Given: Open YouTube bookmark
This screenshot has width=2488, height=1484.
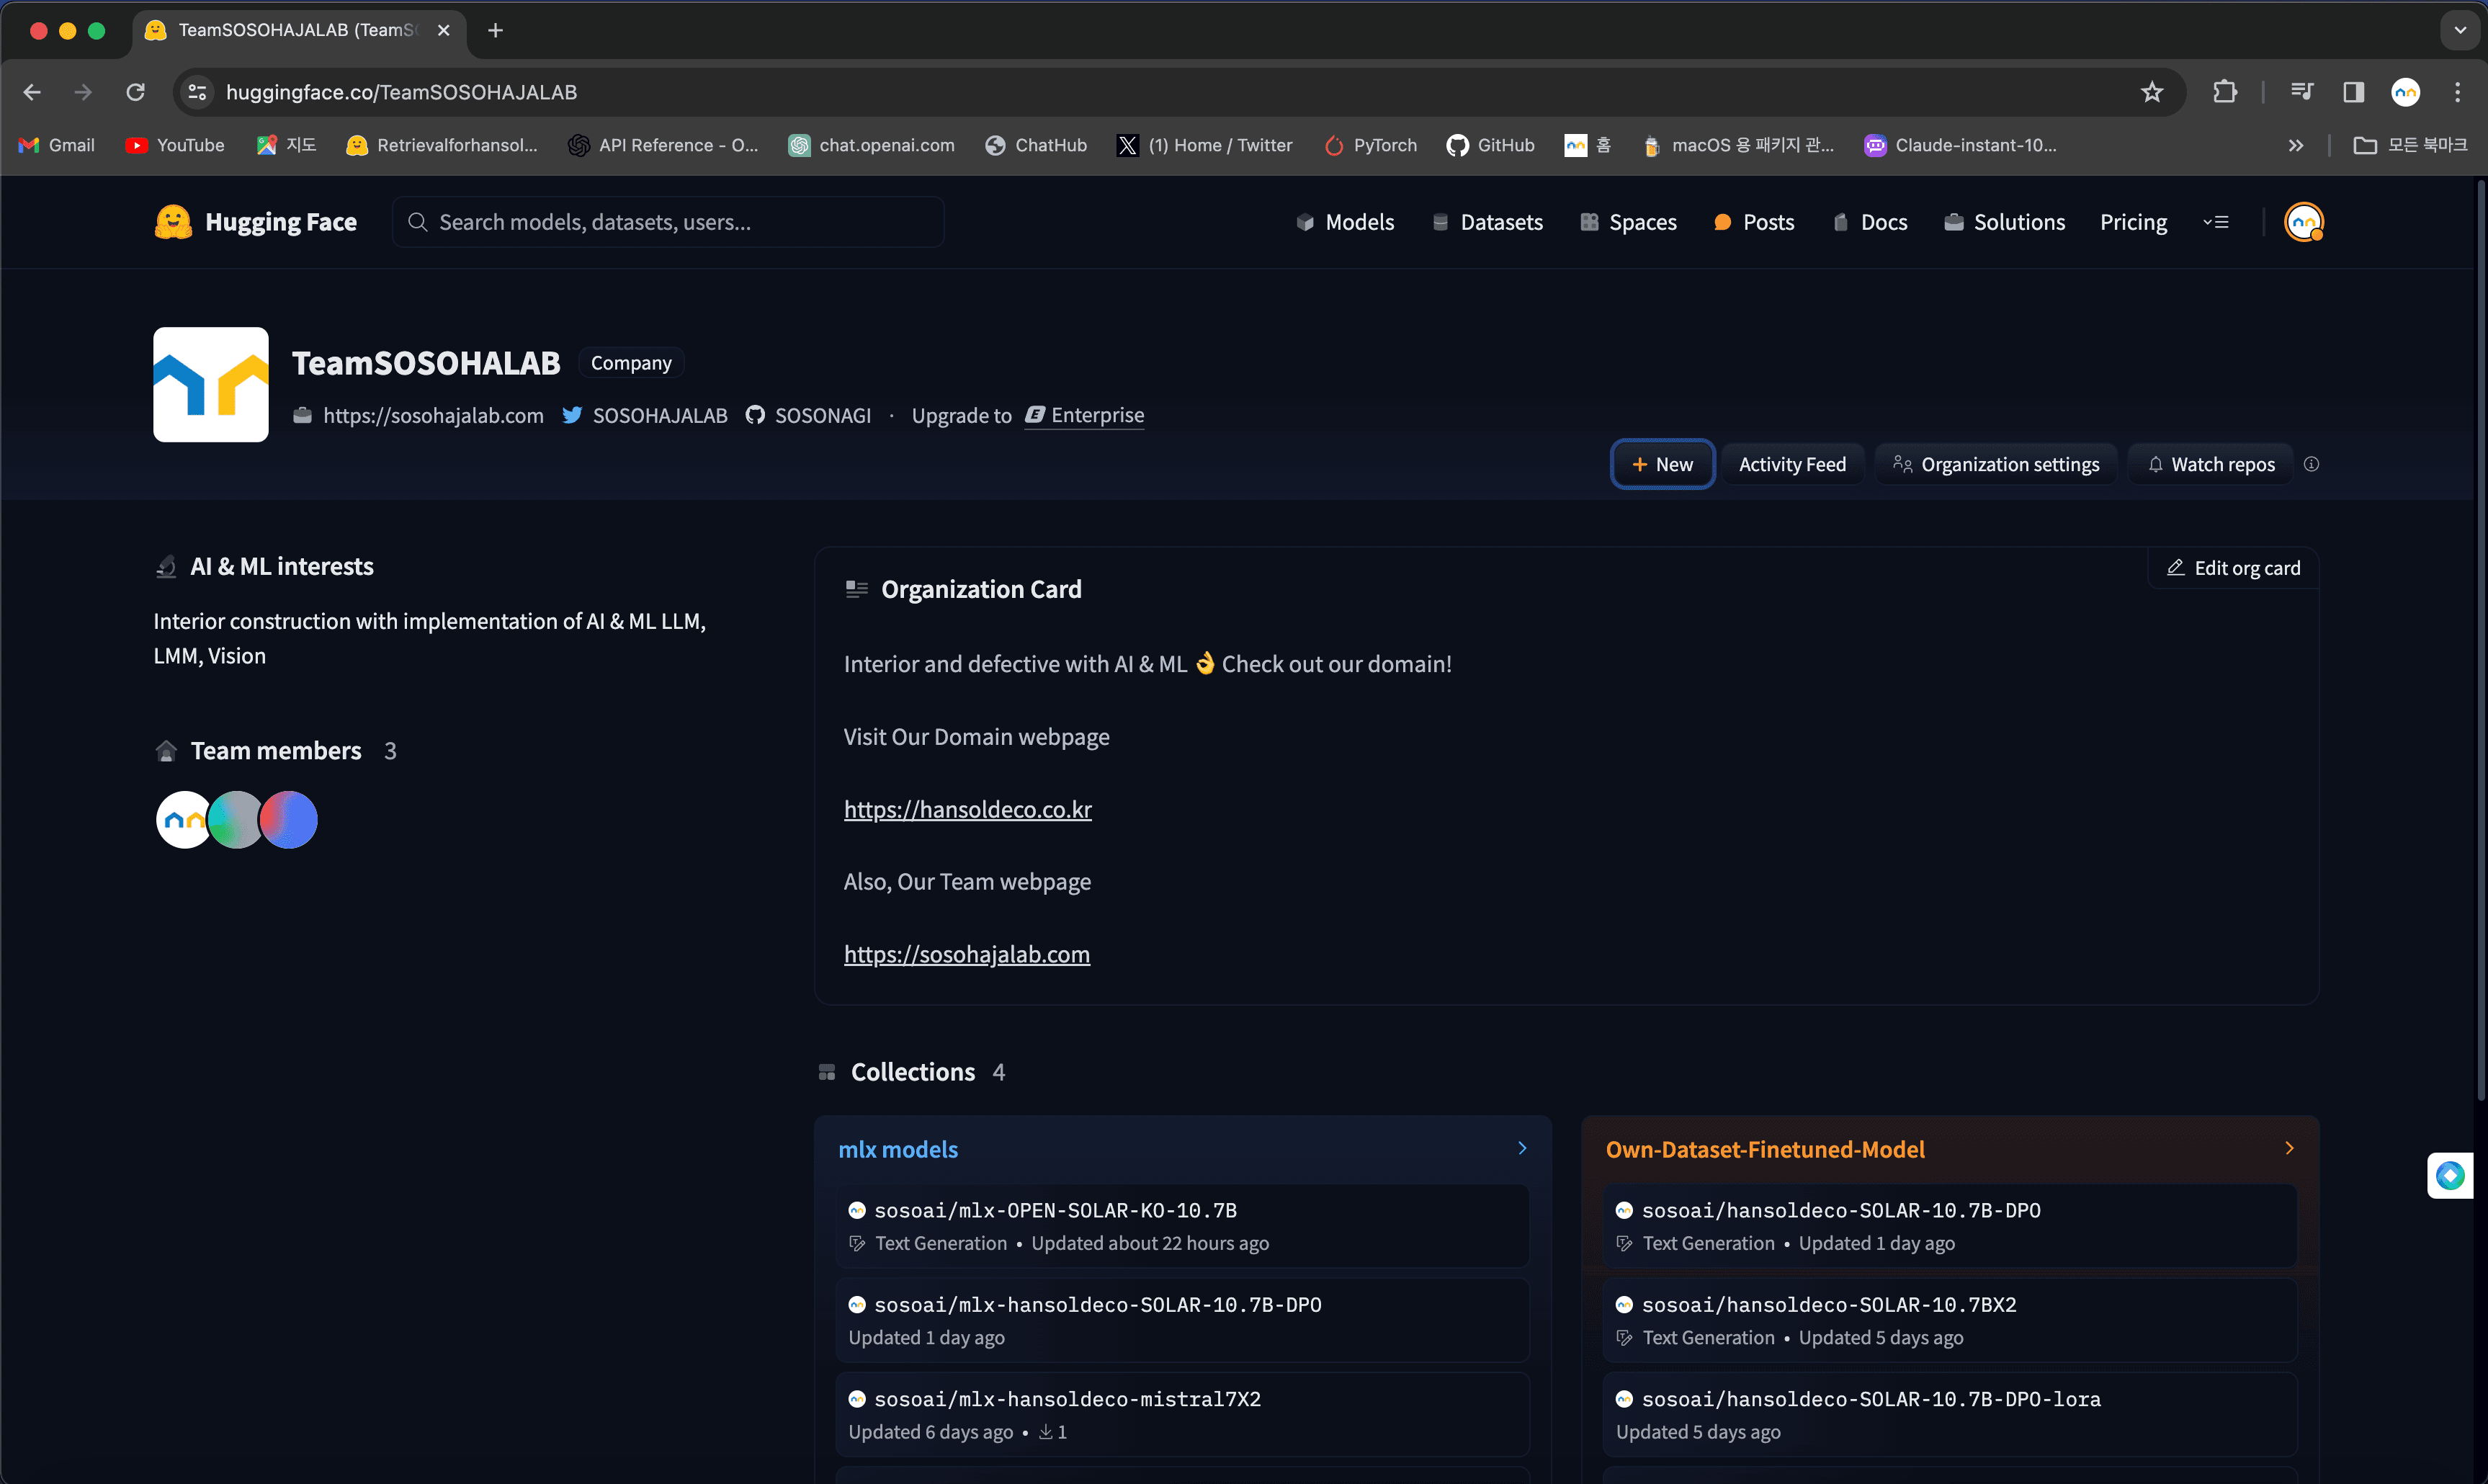Looking at the screenshot, I should 175,145.
